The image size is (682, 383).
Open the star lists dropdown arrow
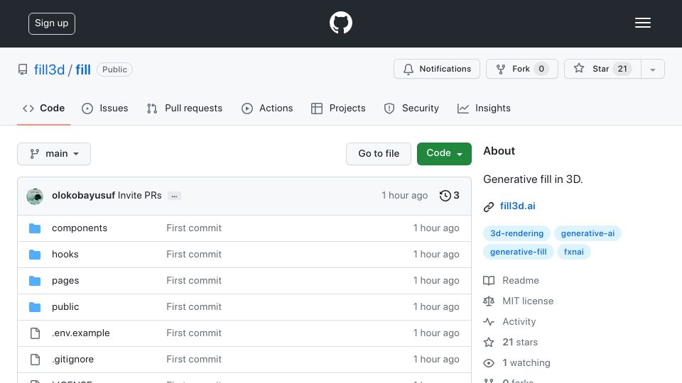(652, 70)
